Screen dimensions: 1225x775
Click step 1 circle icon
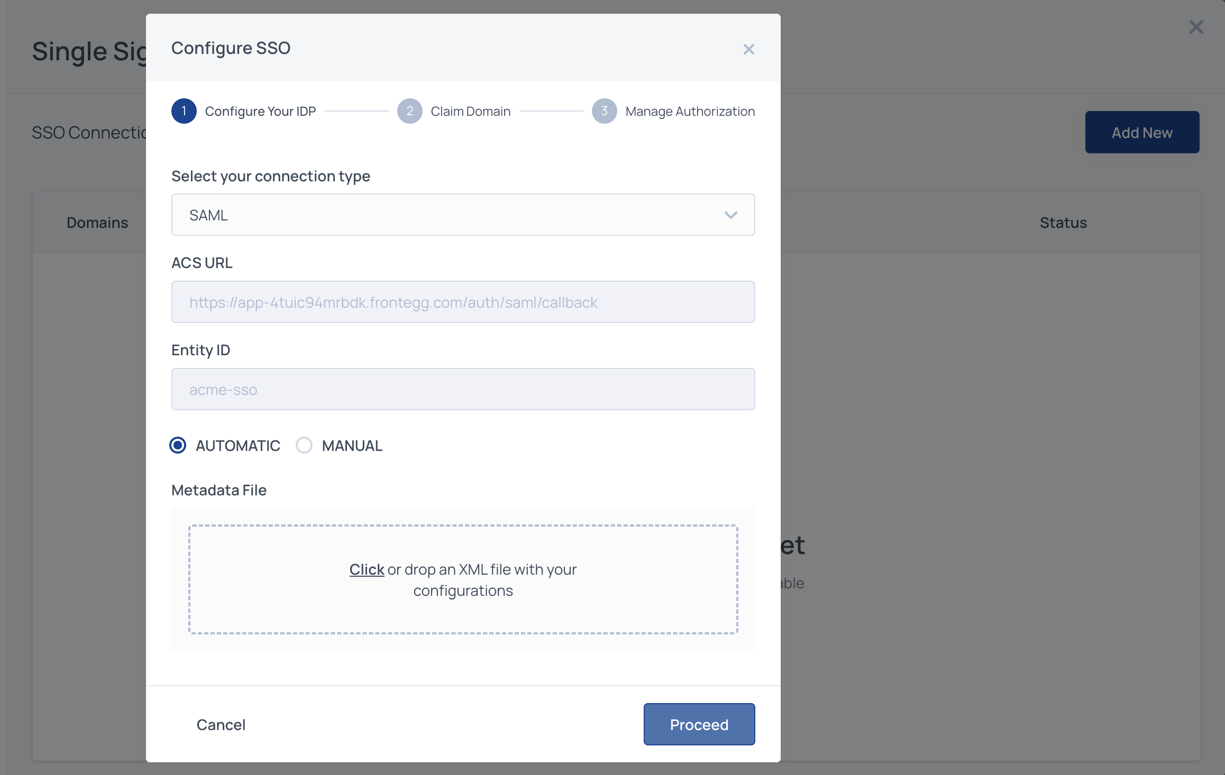point(184,111)
